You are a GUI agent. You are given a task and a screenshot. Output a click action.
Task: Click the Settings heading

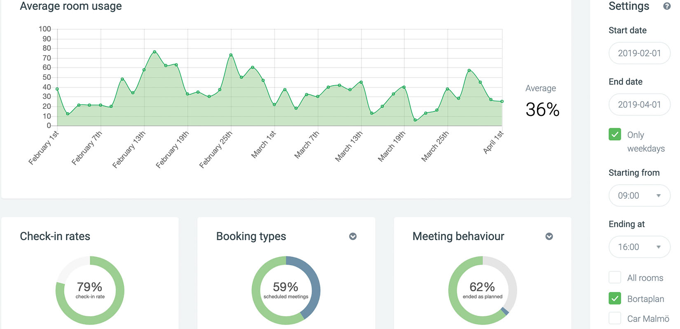pos(629,6)
